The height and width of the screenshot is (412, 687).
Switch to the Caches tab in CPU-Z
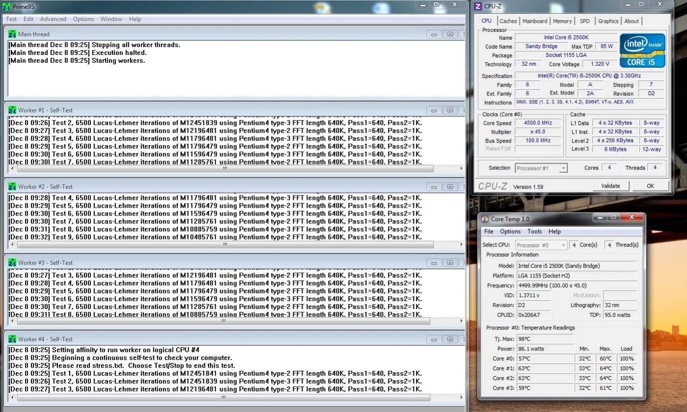[x=508, y=21]
